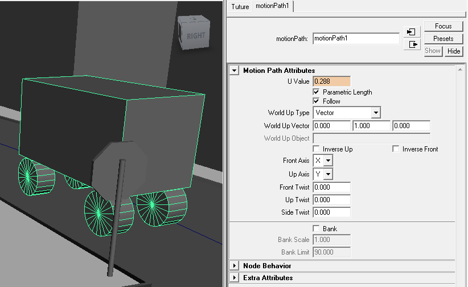Enable the Inverse Up checkbox

pyautogui.click(x=317, y=149)
